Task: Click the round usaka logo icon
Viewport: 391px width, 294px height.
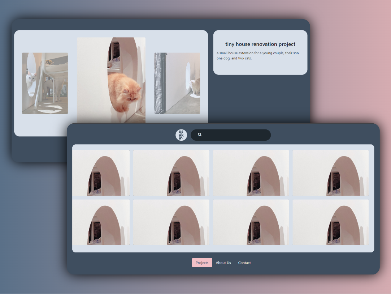Action: point(181,135)
